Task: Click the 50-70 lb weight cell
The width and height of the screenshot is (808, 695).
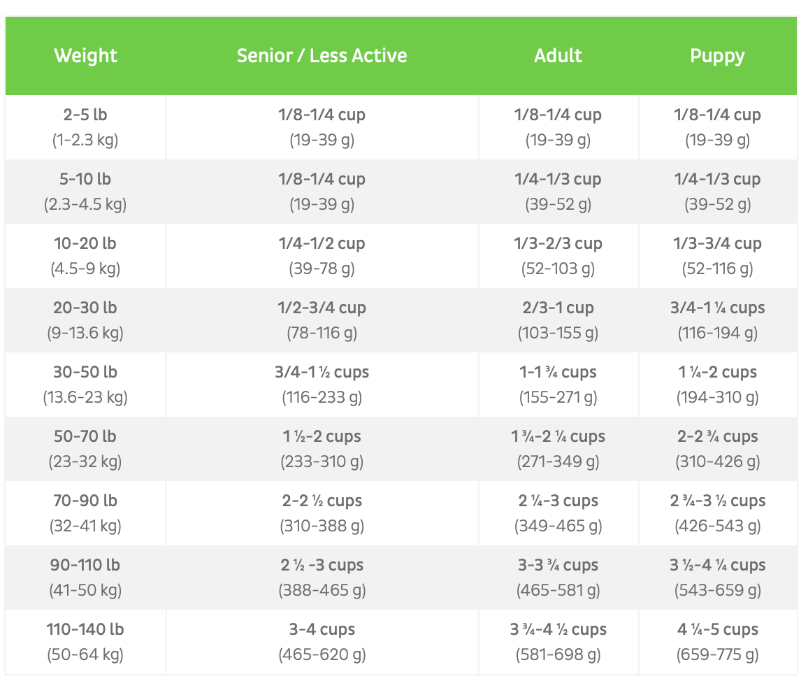Action: click(x=85, y=449)
